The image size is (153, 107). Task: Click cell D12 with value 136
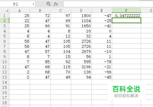click(x=81, y=72)
